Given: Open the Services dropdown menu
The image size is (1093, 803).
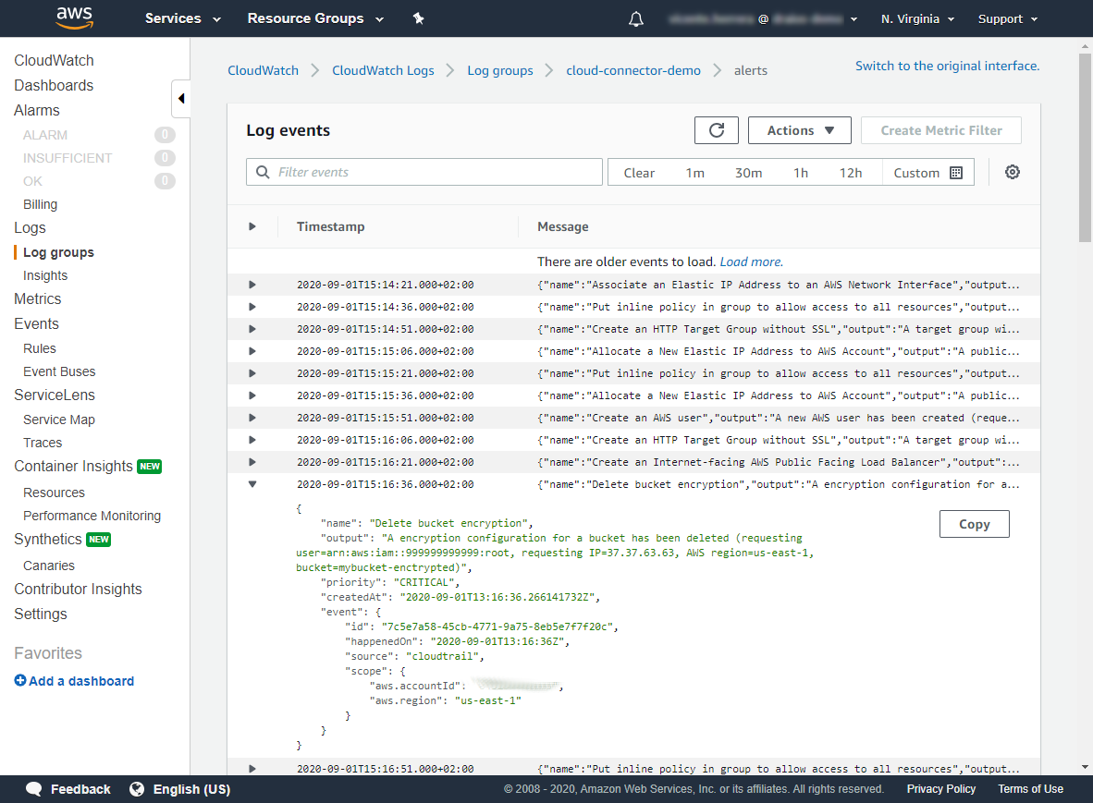Looking at the screenshot, I should tap(183, 18).
